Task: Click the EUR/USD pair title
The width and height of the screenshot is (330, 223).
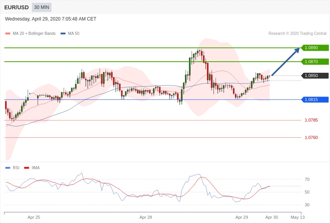Action: (x=16, y=8)
